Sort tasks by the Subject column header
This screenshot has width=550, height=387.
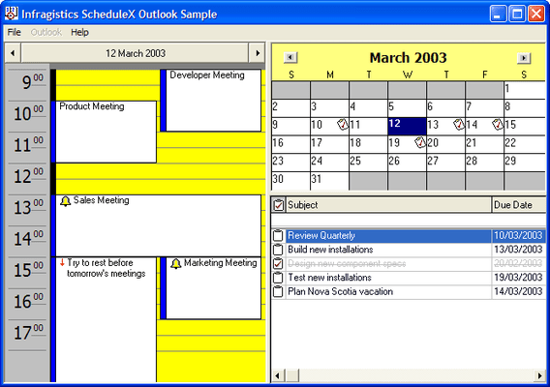click(x=388, y=205)
